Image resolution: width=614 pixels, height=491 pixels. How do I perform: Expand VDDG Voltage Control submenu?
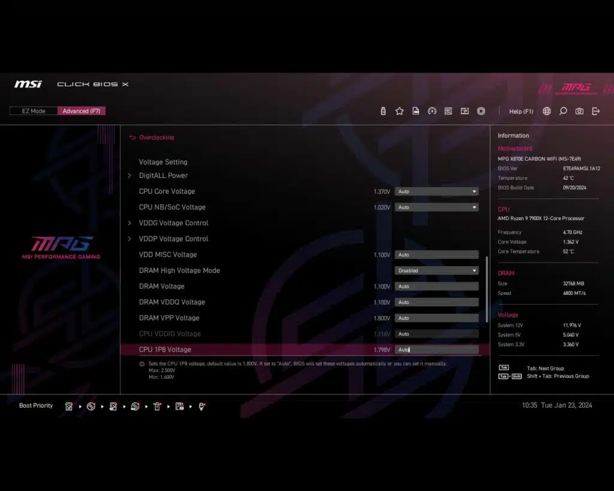click(x=173, y=223)
